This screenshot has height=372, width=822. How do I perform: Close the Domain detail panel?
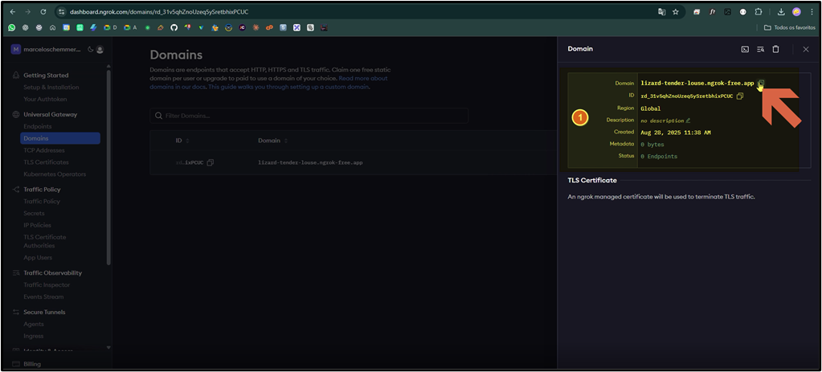pyautogui.click(x=806, y=49)
